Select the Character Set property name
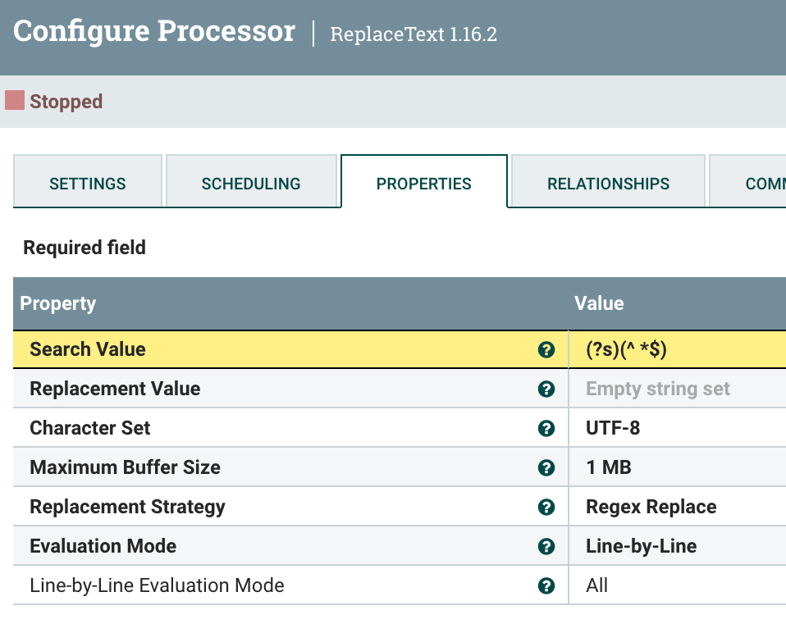The width and height of the screenshot is (786, 633). tap(89, 428)
